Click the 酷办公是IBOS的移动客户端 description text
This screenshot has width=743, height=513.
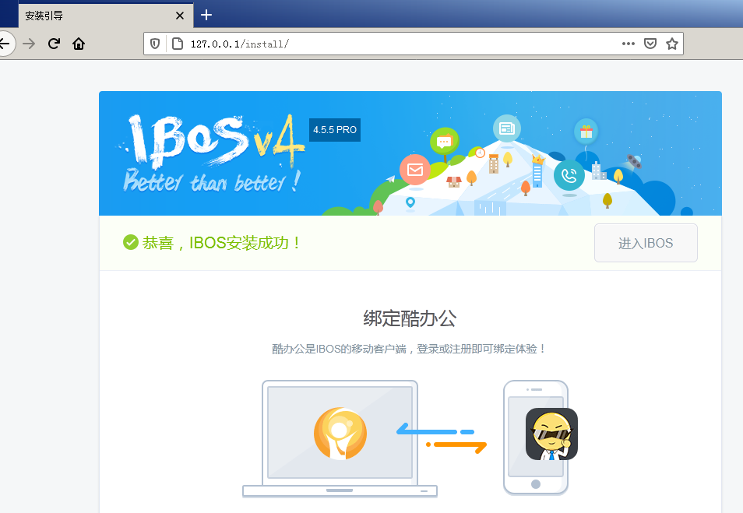point(410,349)
